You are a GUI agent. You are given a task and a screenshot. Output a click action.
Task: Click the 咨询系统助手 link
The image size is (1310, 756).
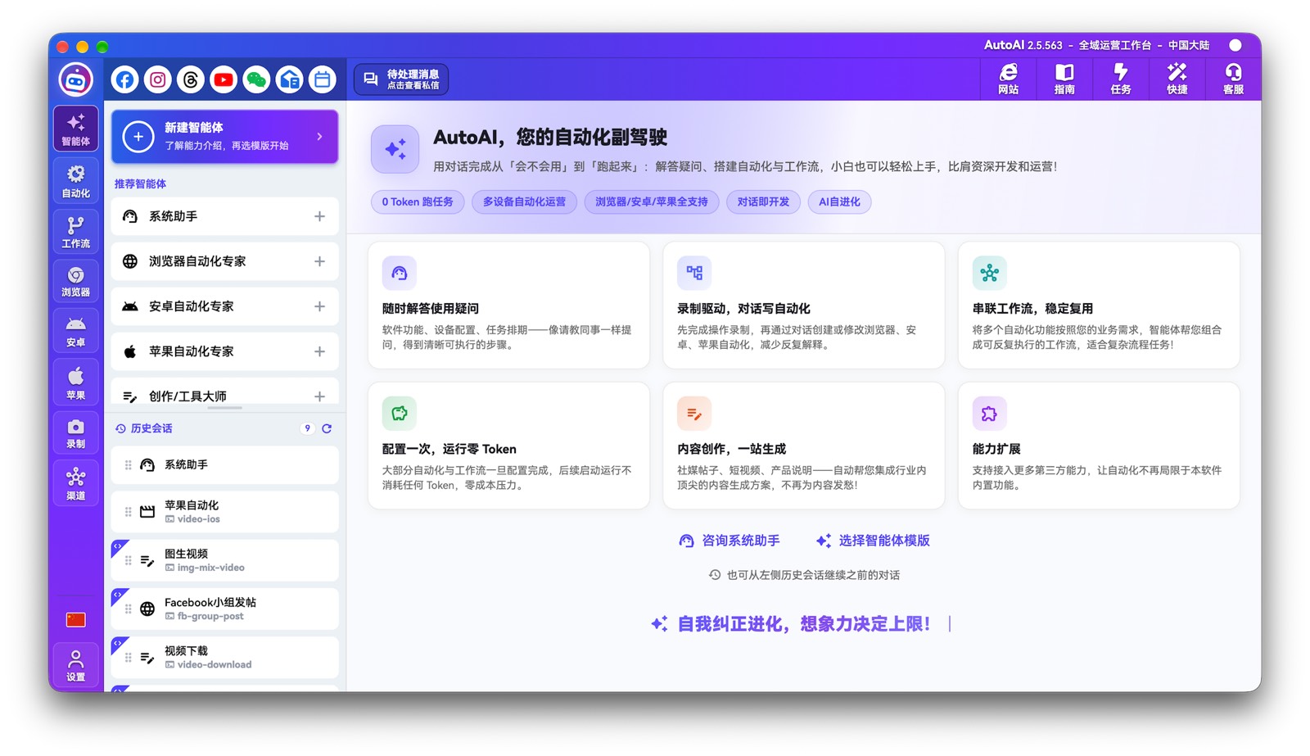point(730,541)
